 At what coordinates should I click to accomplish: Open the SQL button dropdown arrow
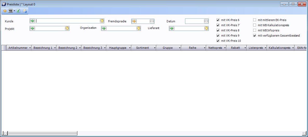(15, 11)
